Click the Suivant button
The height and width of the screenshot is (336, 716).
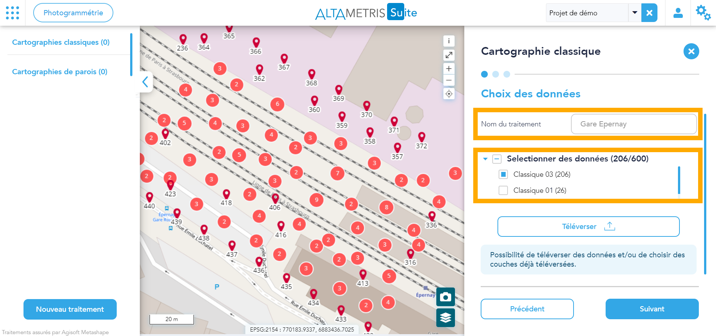pyautogui.click(x=651, y=309)
